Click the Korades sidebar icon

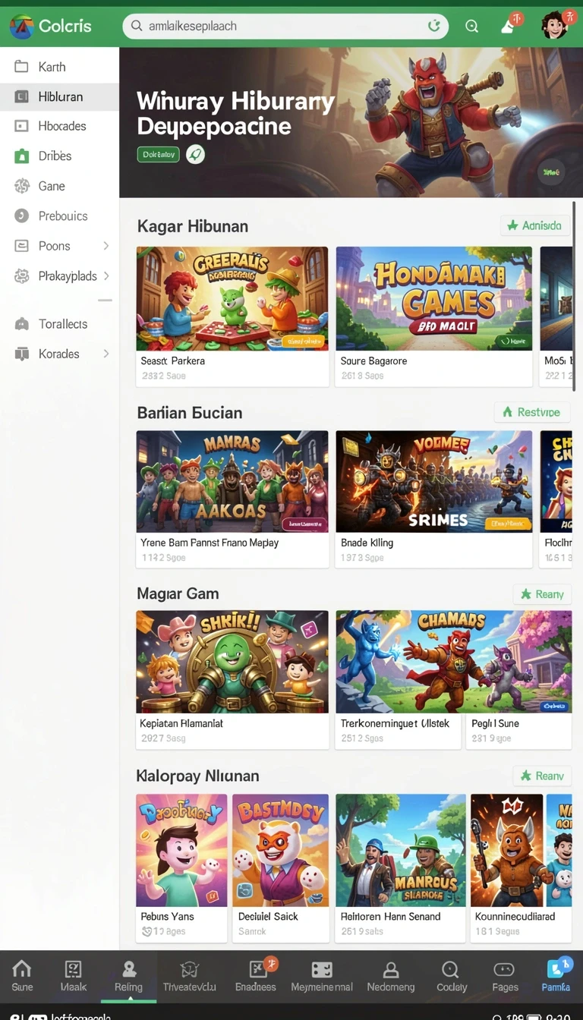[22, 354]
